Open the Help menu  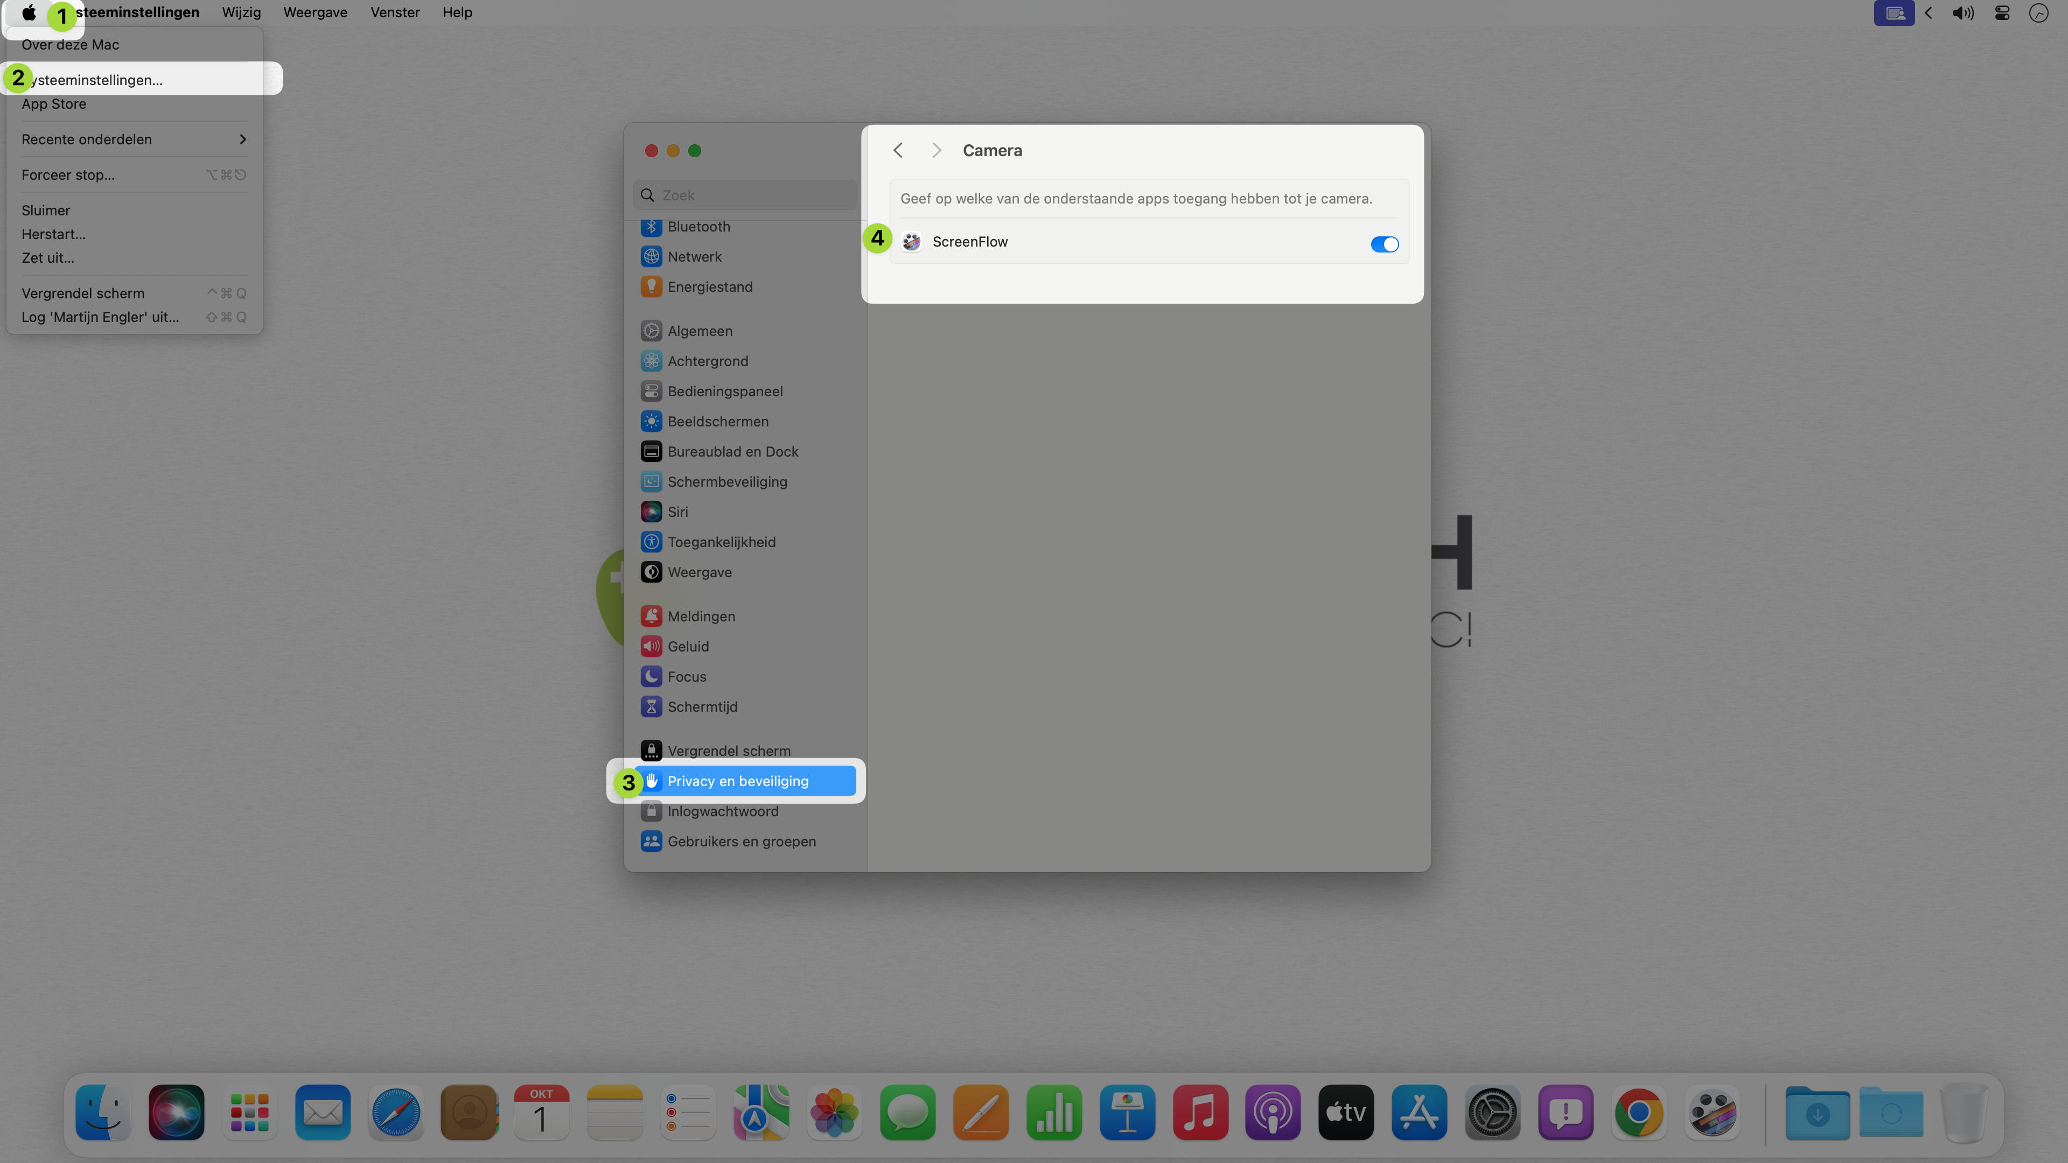pyautogui.click(x=457, y=13)
